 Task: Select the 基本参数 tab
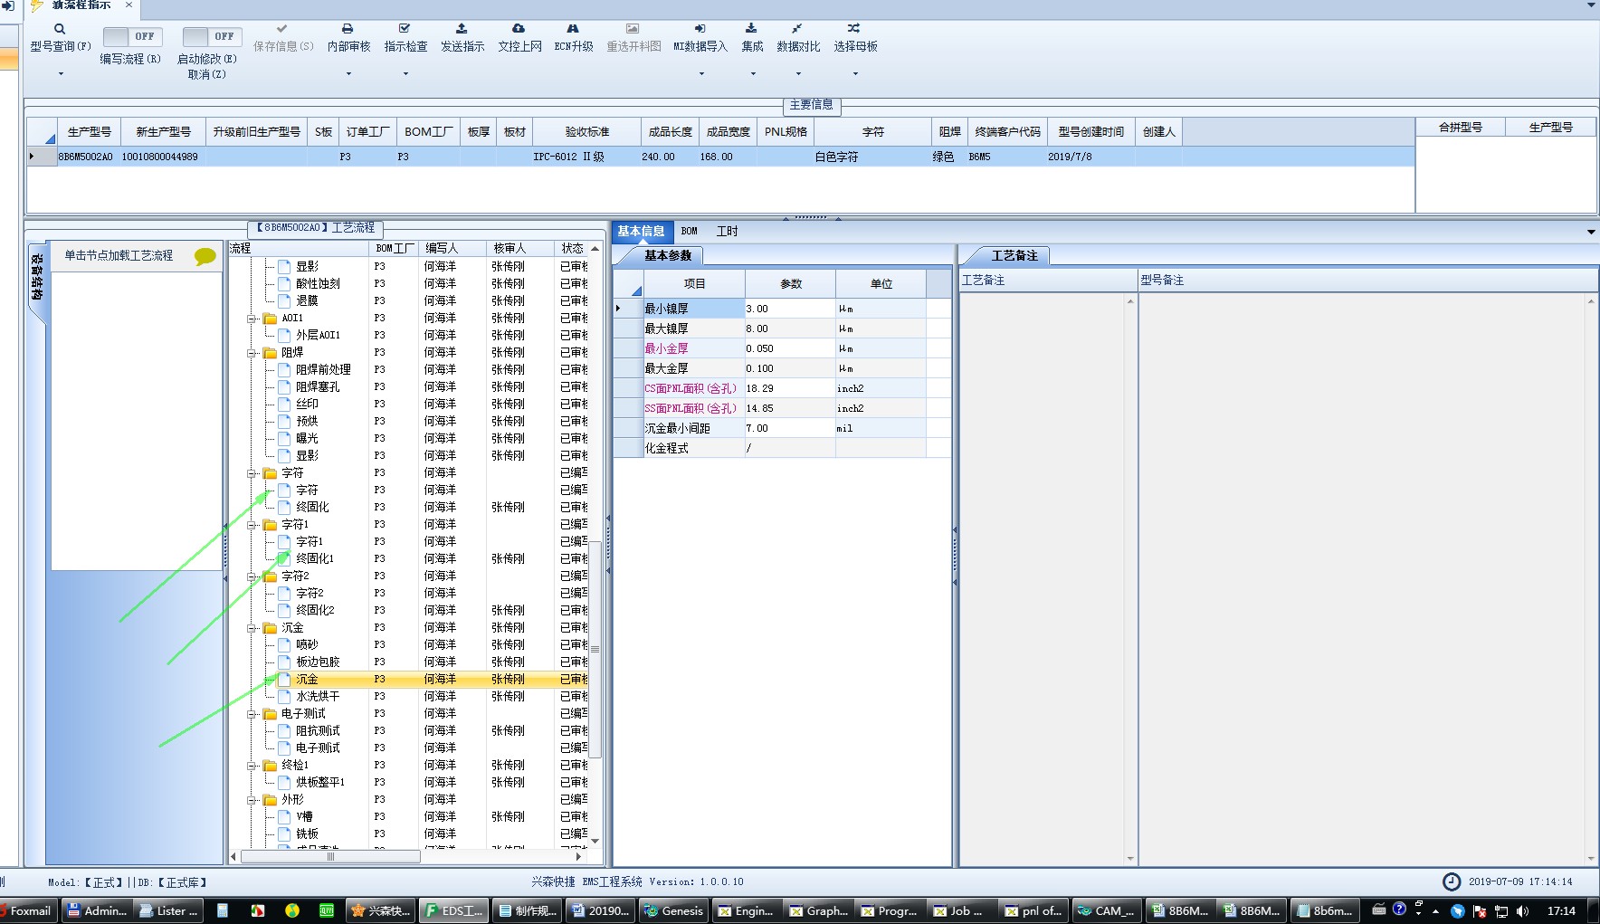[x=668, y=256]
